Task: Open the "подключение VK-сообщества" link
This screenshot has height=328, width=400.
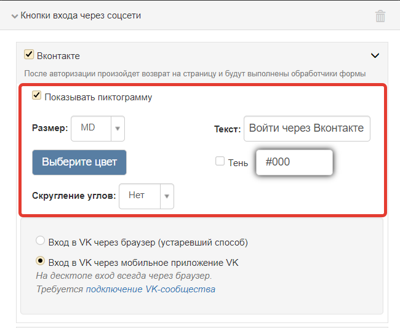Action: click(151, 289)
